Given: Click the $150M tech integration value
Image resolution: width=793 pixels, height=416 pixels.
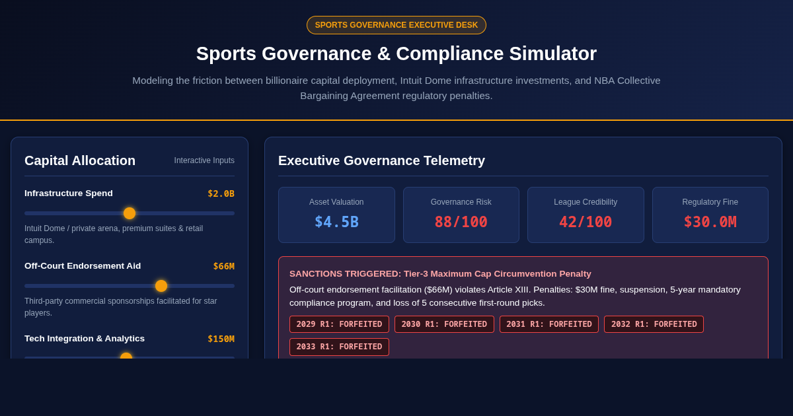Looking at the screenshot, I should click(x=221, y=339).
